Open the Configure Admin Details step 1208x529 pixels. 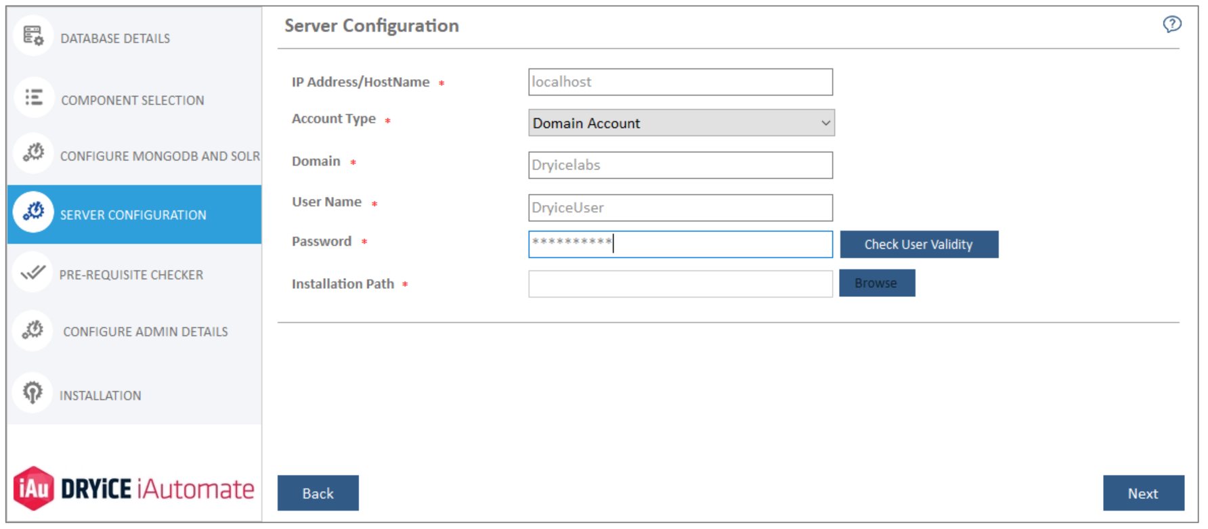146,332
